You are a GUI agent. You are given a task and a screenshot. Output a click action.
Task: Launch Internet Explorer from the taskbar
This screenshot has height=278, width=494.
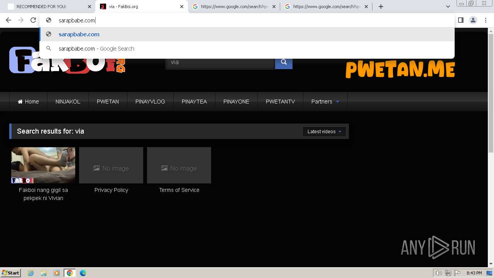(31, 273)
